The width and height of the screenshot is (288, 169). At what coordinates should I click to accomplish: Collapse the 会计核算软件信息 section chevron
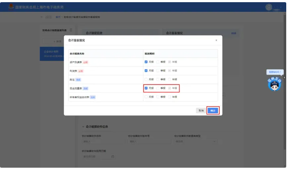click(83, 127)
